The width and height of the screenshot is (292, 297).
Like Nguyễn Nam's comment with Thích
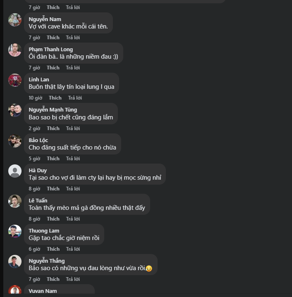53,38
